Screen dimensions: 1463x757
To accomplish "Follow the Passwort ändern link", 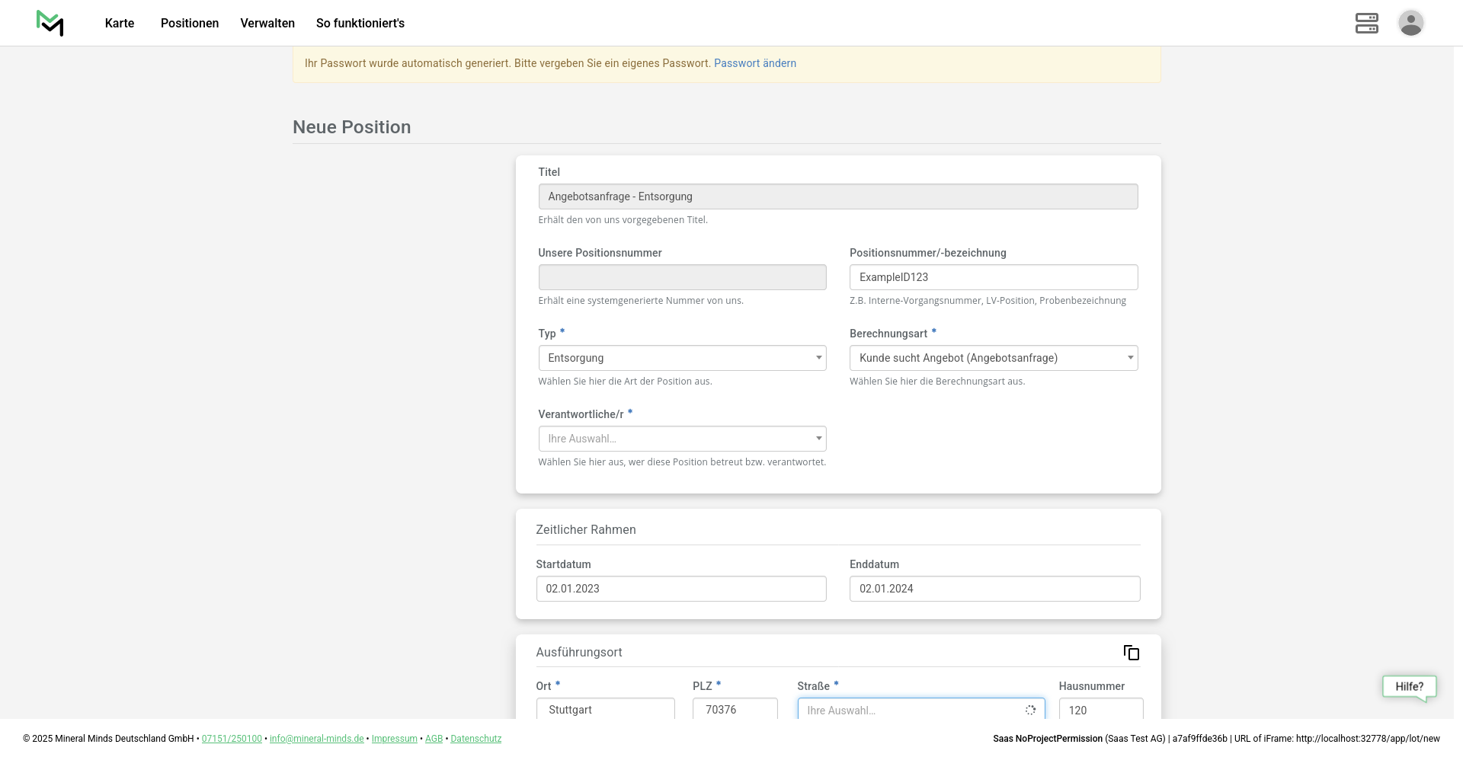I will 754,63.
